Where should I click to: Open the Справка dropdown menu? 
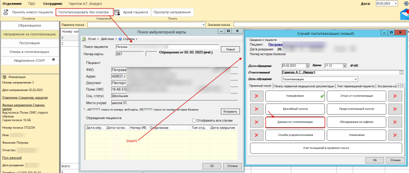pos(130,39)
